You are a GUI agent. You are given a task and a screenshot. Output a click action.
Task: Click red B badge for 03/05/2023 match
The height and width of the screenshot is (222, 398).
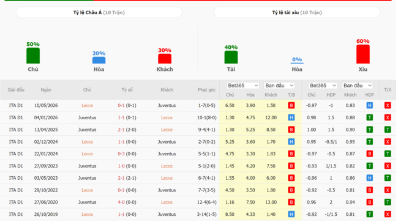tap(291, 178)
